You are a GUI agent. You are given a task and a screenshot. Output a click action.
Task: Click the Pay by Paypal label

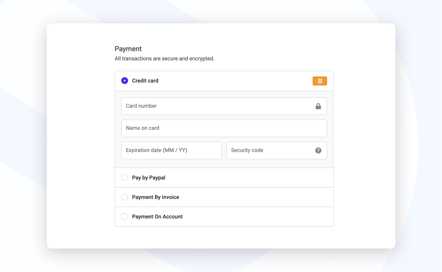(x=149, y=178)
